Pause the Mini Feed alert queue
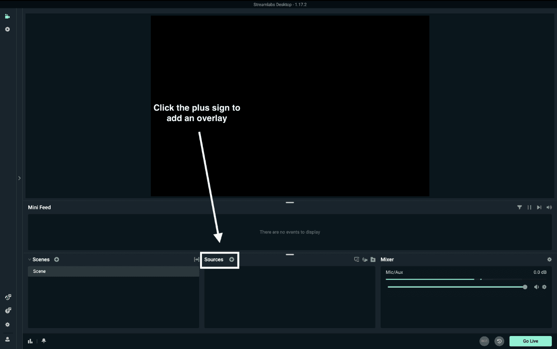557x349 pixels. [529, 207]
